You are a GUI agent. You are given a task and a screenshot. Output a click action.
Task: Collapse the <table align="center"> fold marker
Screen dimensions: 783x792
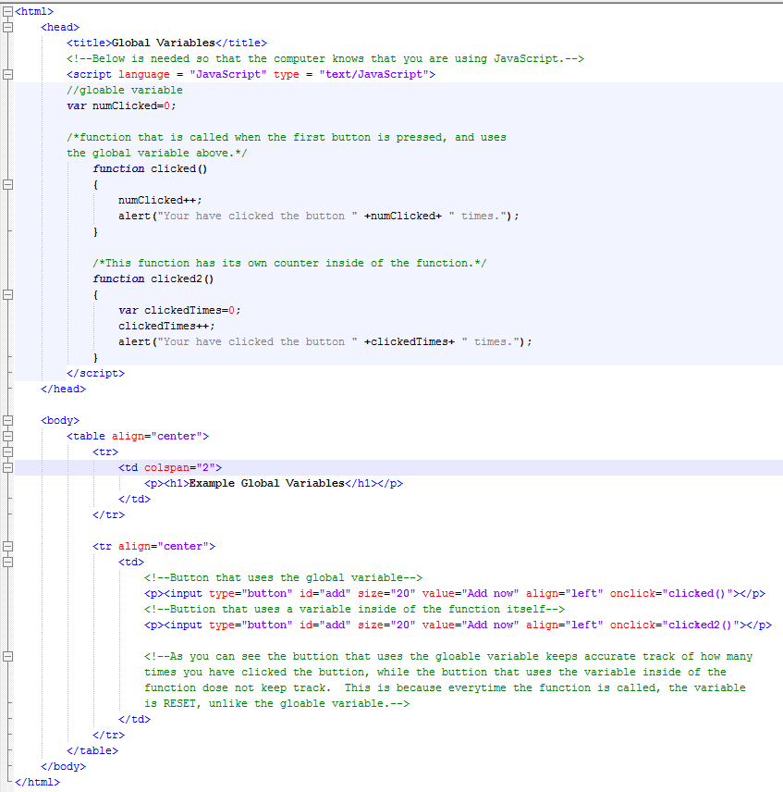pyautogui.click(x=7, y=436)
